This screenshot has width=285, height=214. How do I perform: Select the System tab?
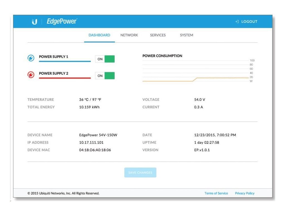[x=186, y=35]
